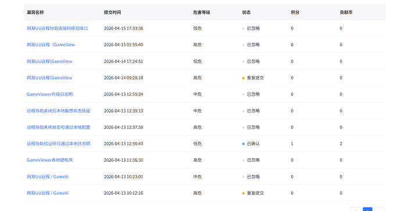
Task: Click the 危害等级 column header
Action: coord(202,12)
